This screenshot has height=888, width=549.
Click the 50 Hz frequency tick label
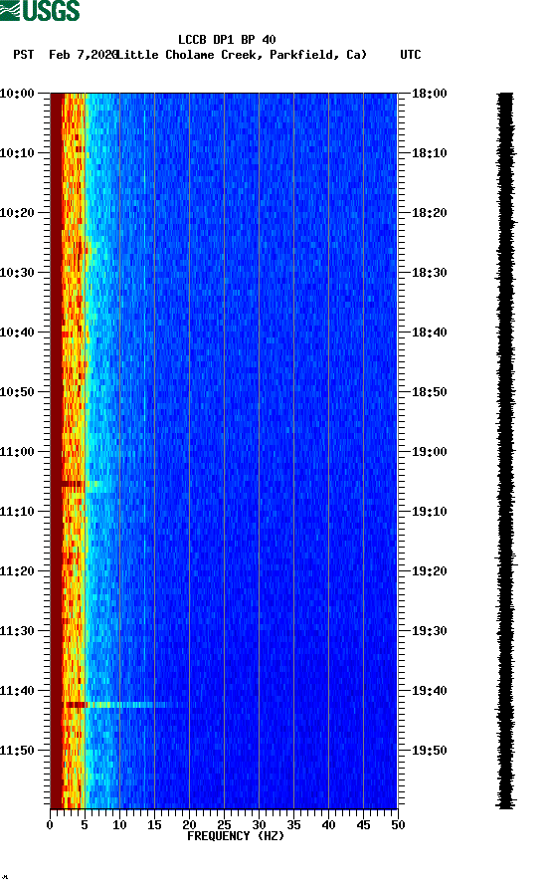[398, 825]
